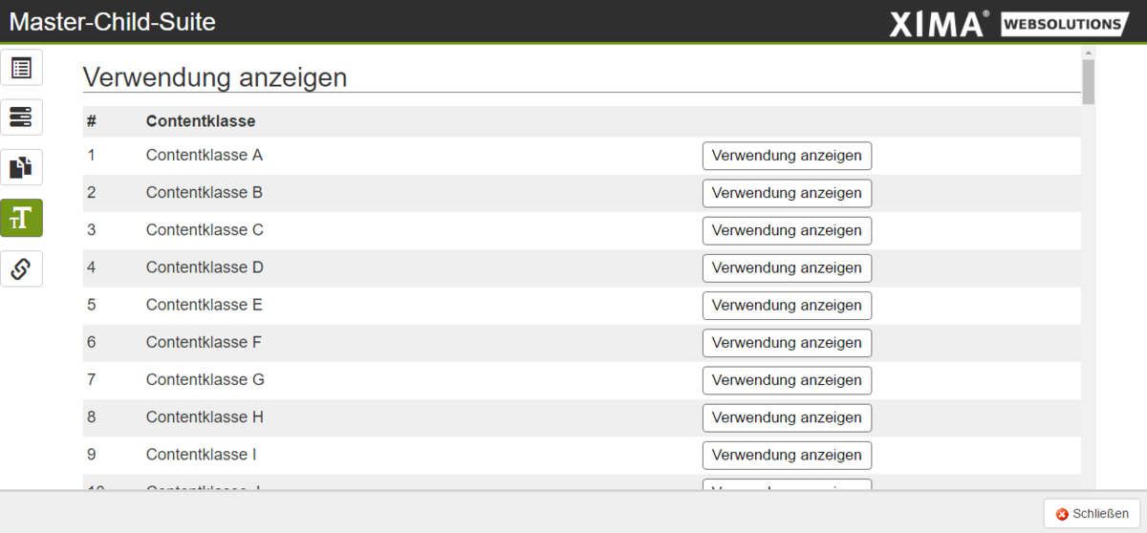Image resolution: width=1147 pixels, height=533 pixels.
Task: Show usage for Contentklasse B
Action: (x=787, y=193)
